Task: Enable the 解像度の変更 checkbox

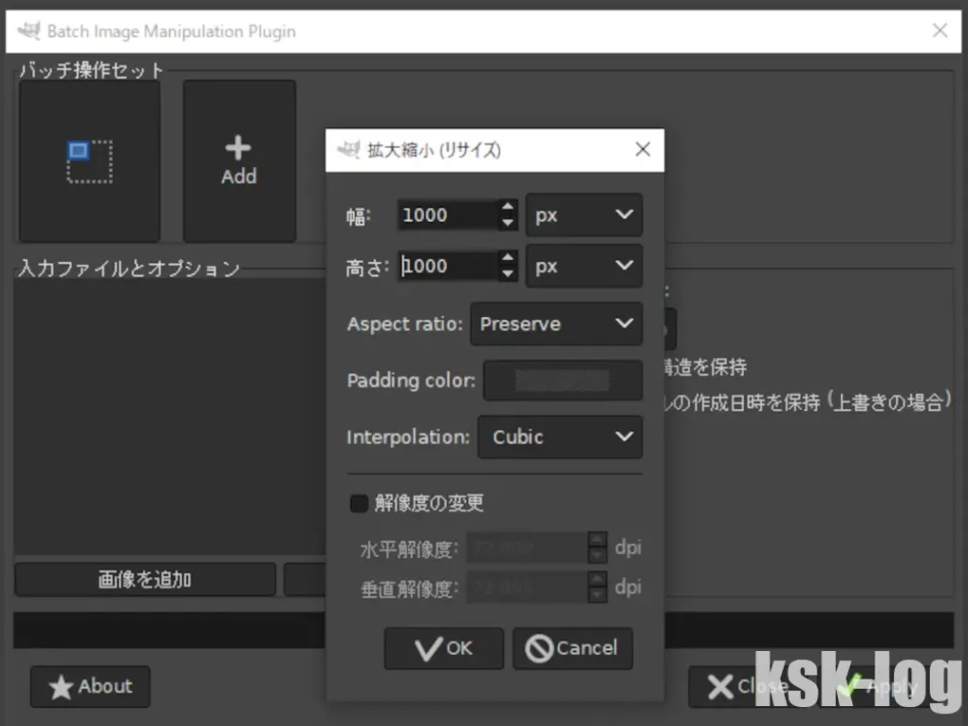Action: [359, 504]
